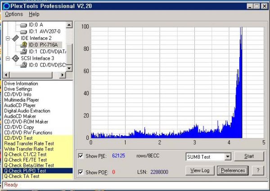Open the Preferences dialog
This screenshot has width=270, height=191.
coord(233,170)
